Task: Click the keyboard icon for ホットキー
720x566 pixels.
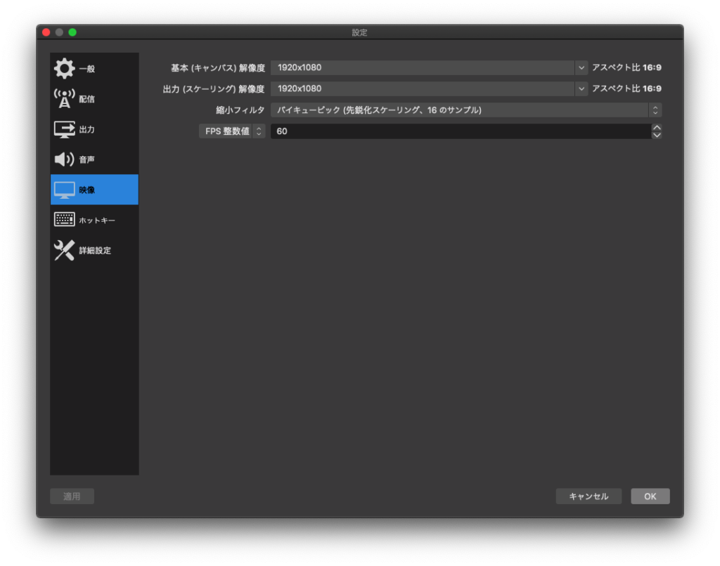Action: [64, 220]
